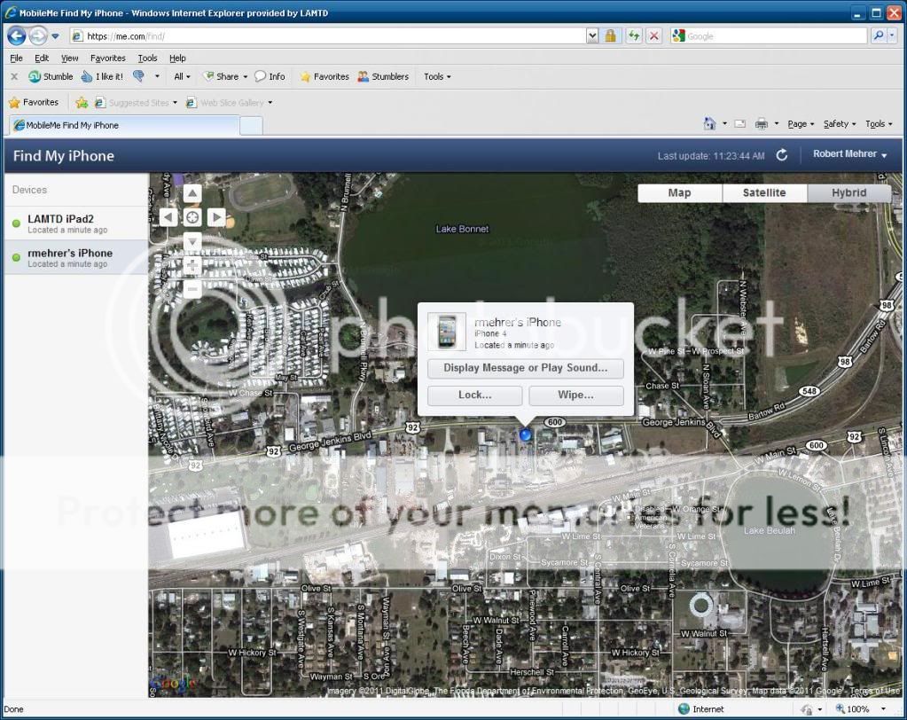The image size is (907, 720).
Task: Recenter the map with the target icon
Action: (192, 217)
